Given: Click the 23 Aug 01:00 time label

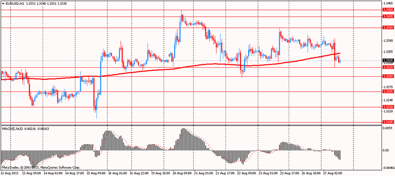Looking at the screenshot, I should tap(268, 173).
